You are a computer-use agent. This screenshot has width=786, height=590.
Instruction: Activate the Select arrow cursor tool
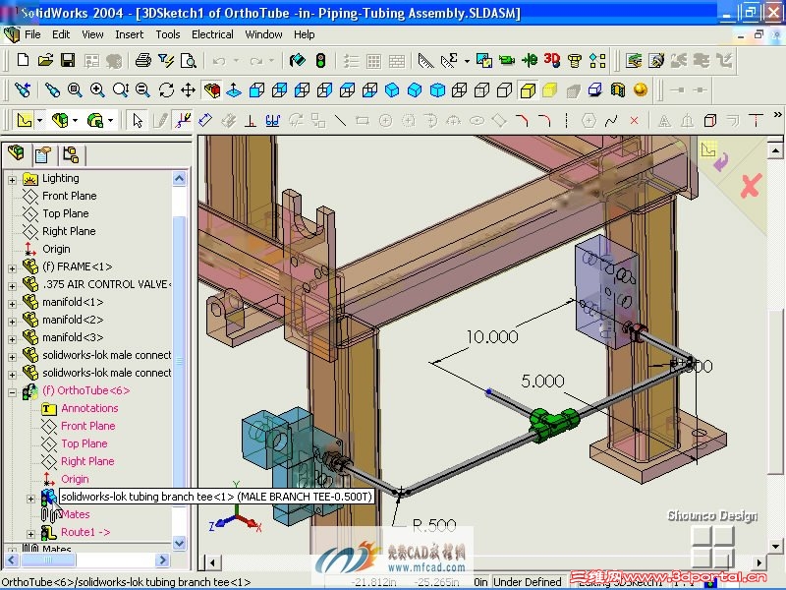[138, 120]
